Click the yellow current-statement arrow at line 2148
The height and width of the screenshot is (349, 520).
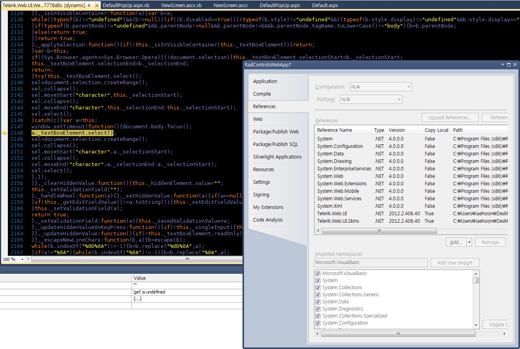click(4, 133)
